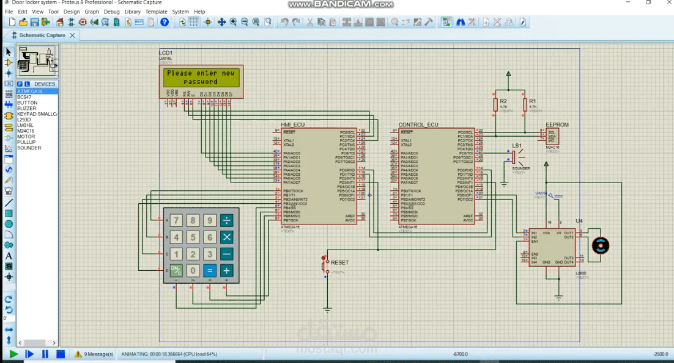The height and width of the screenshot is (363, 674).
Task: Open the Graph menu
Action: click(x=92, y=12)
